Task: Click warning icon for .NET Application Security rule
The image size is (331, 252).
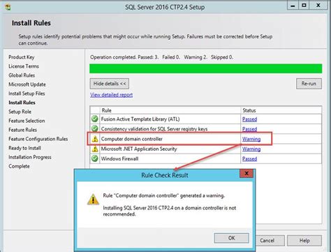Action: click(95, 149)
